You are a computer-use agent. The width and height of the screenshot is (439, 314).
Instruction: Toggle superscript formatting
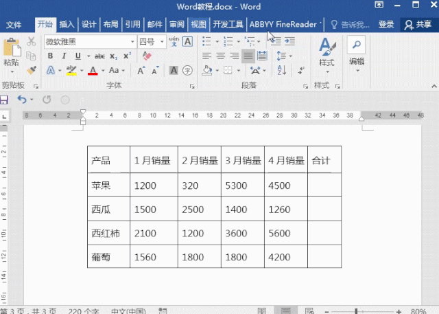pyautogui.click(x=127, y=56)
